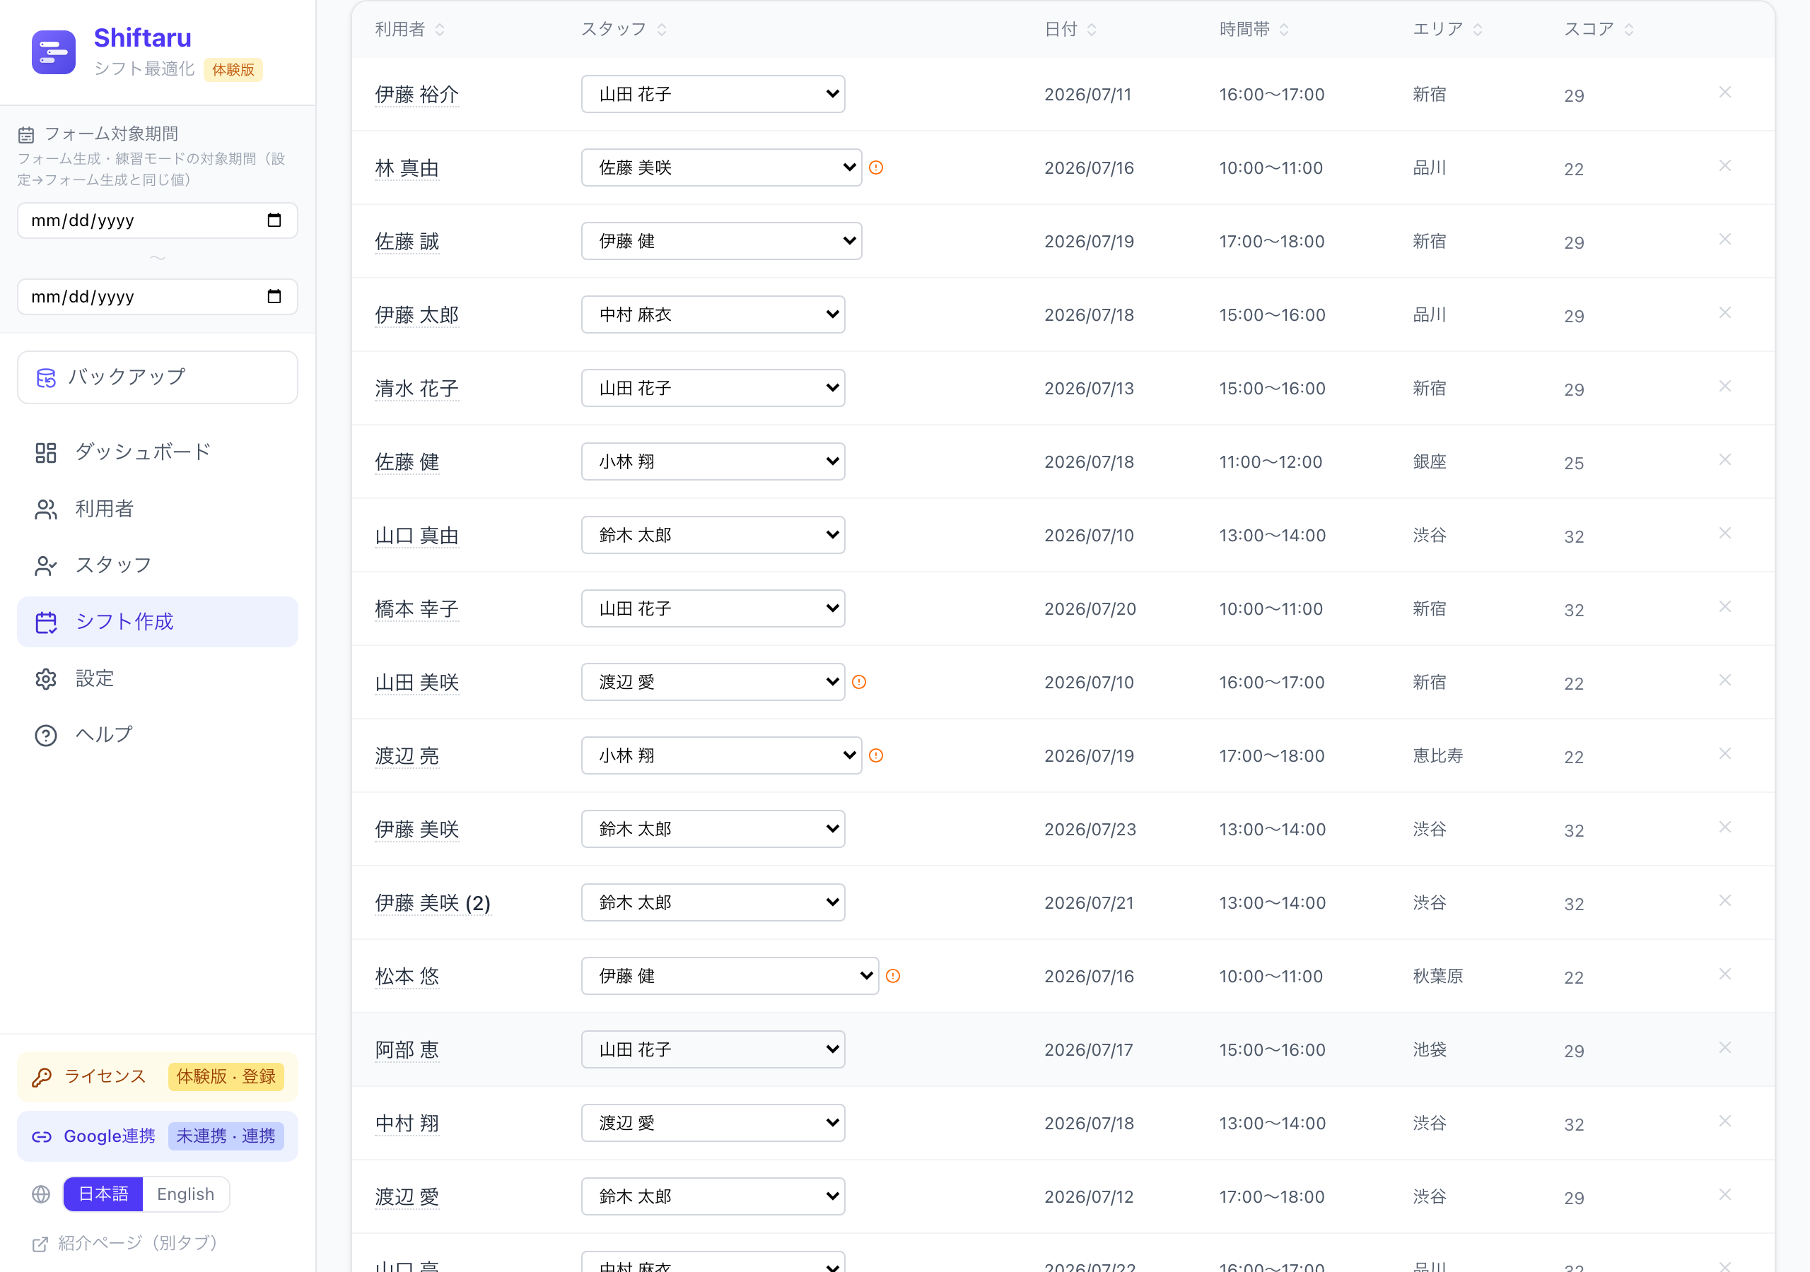Click warning icon beside 松本 悠's staff dropdown
This screenshot has width=1810, height=1272.
892,976
